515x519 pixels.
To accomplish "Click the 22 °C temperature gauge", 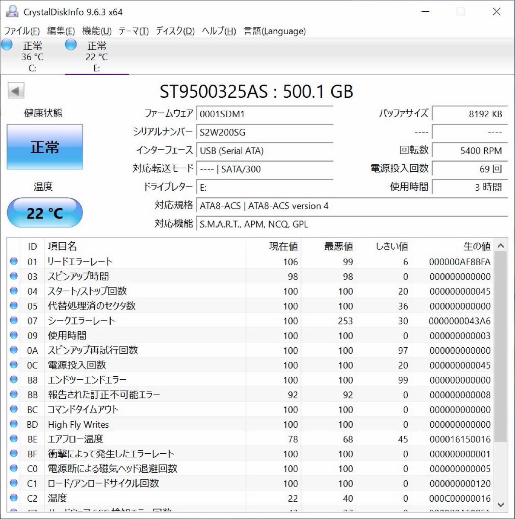I will (x=45, y=212).
